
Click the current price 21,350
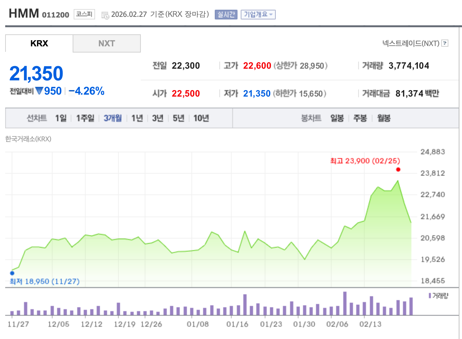(x=36, y=74)
